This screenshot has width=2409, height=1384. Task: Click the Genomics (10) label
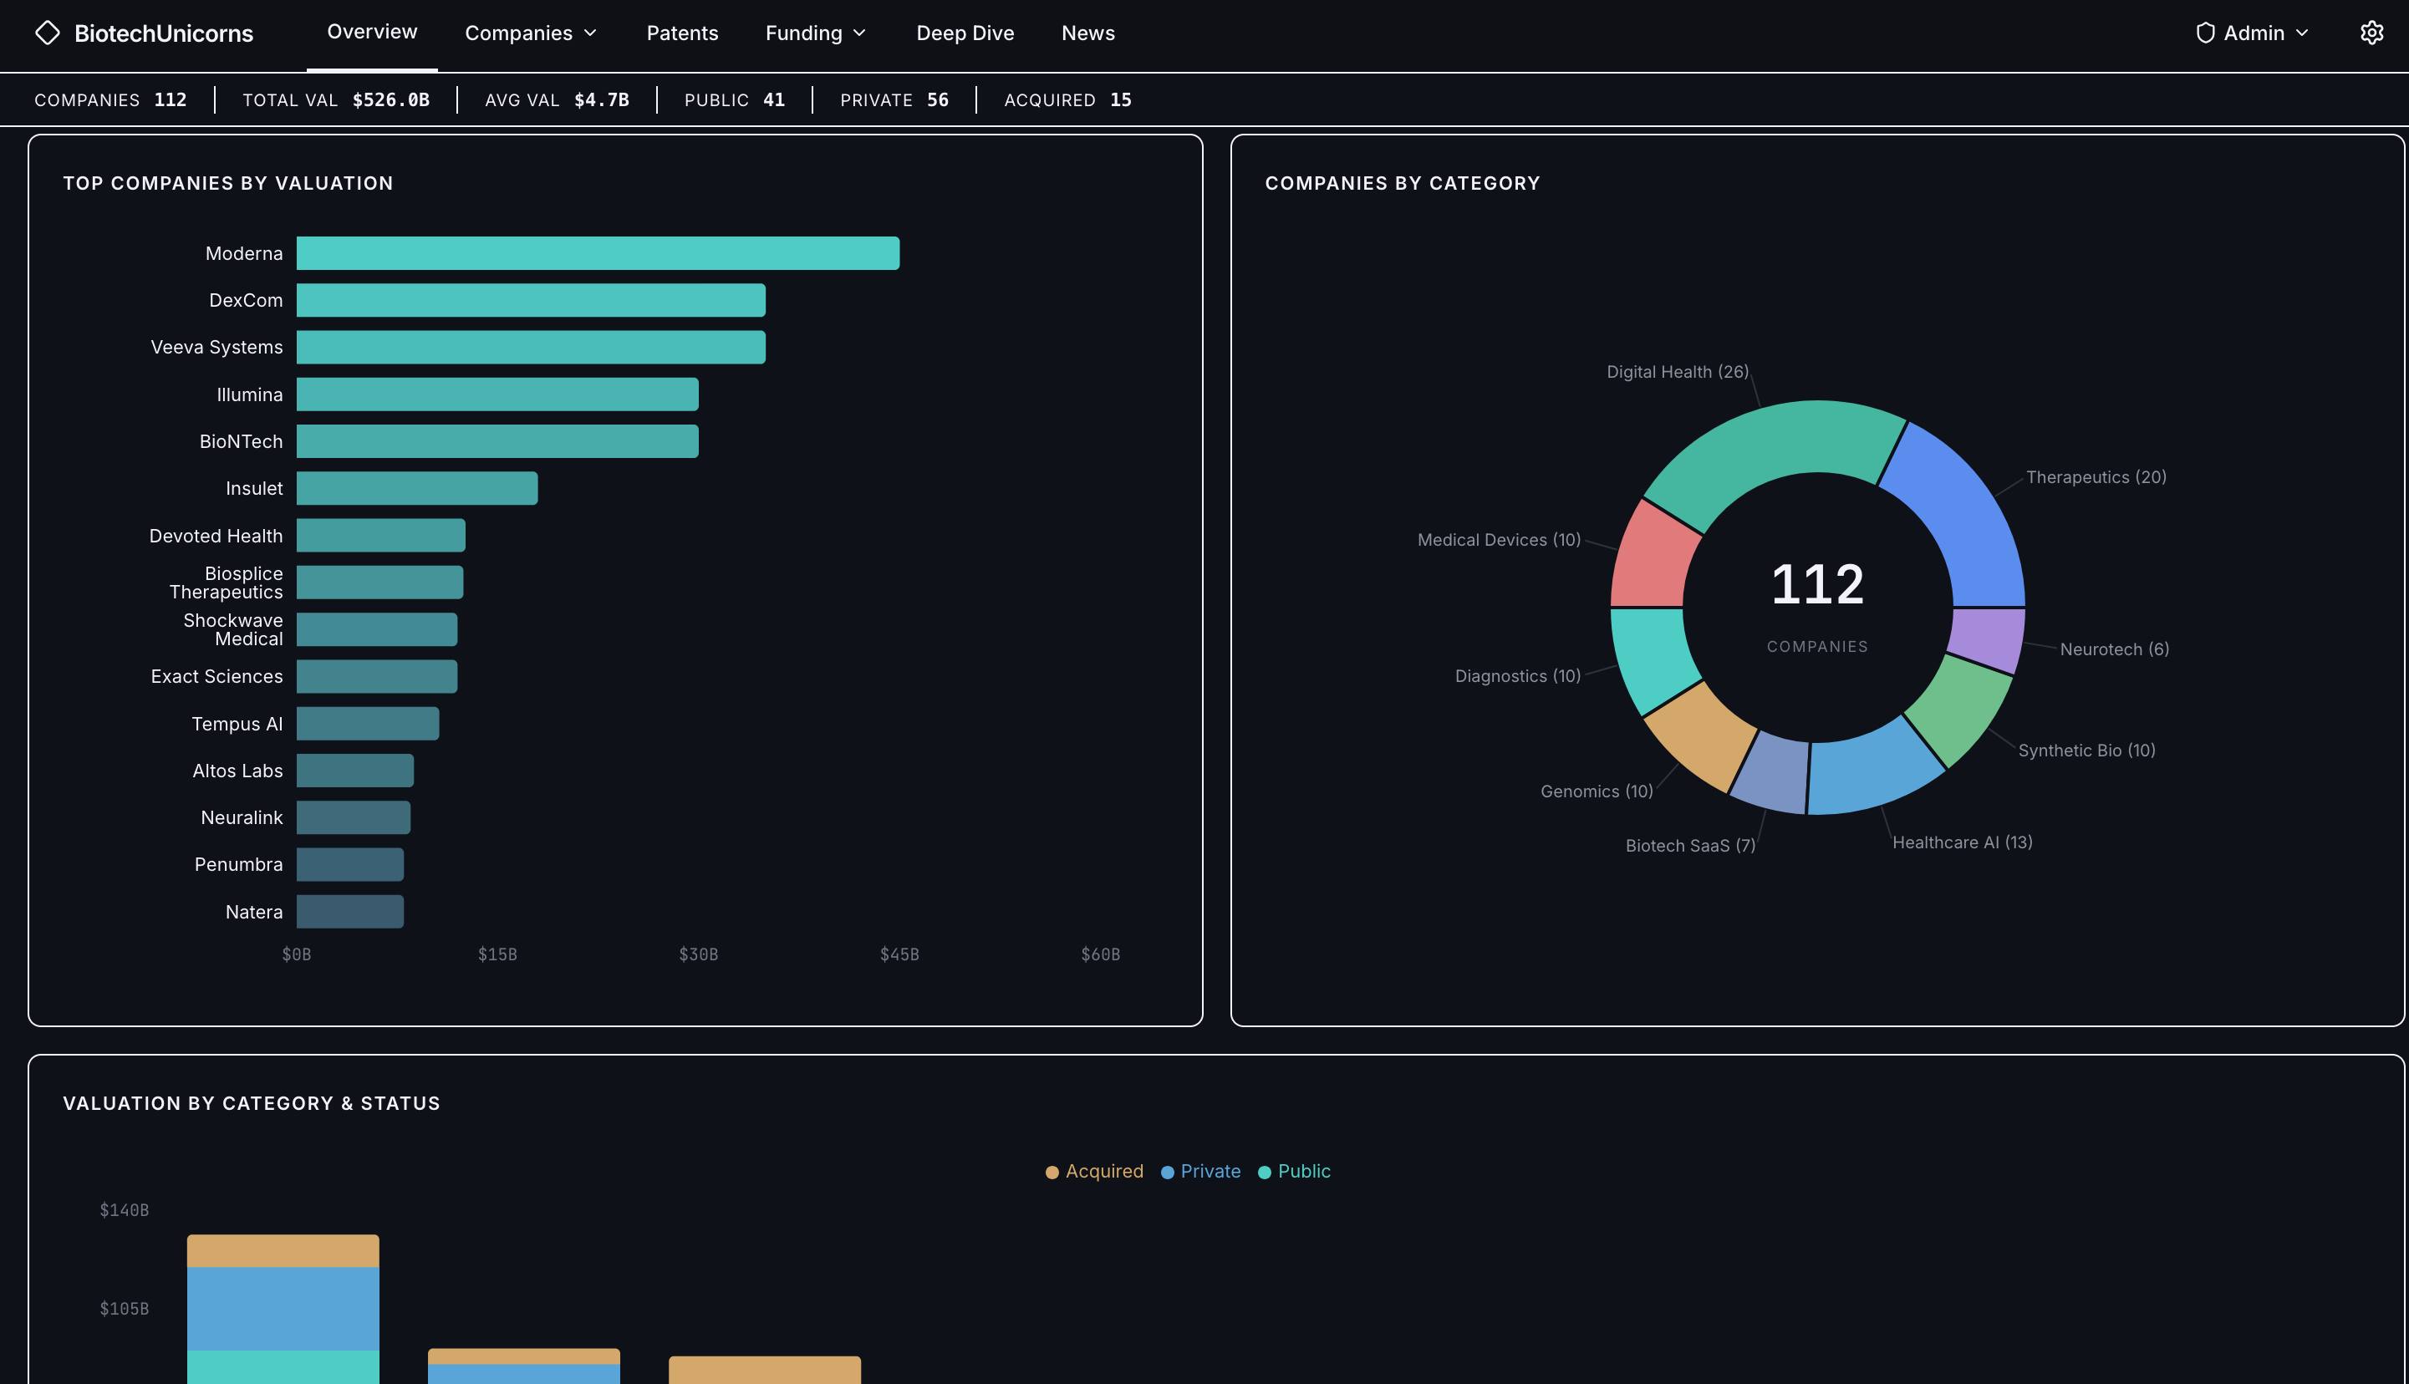tap(1597, 791)
